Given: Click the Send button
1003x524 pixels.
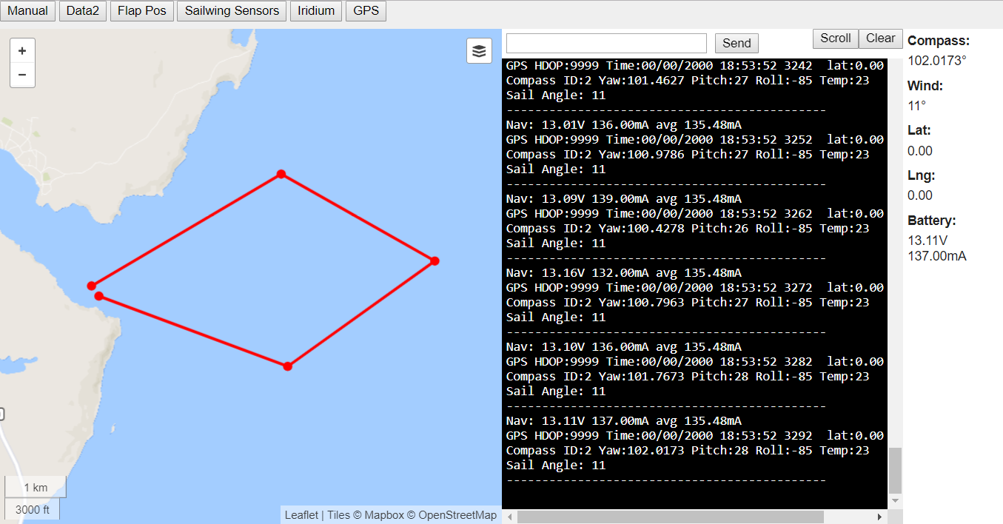Looking at the screenshot, I should [x=737, y=43].
